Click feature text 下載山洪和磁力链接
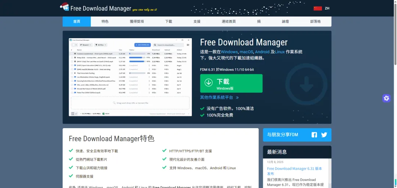397x188 pixels. (x=92, y=168)
